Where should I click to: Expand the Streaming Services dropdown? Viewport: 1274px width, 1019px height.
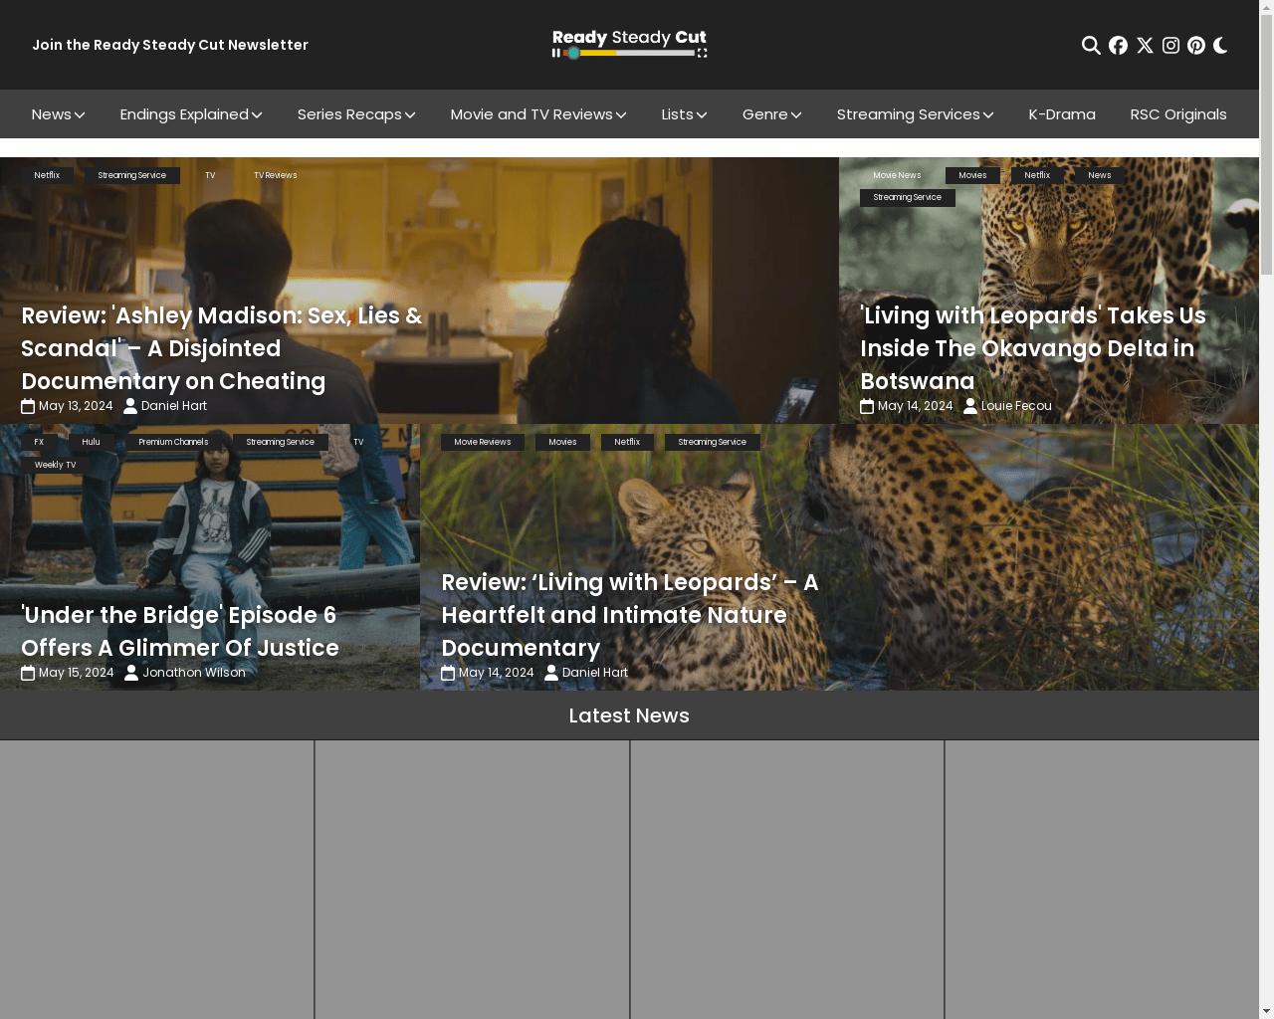915,114
